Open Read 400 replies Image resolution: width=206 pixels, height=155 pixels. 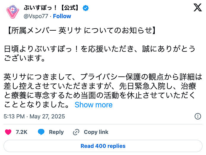tap(103, 146)
